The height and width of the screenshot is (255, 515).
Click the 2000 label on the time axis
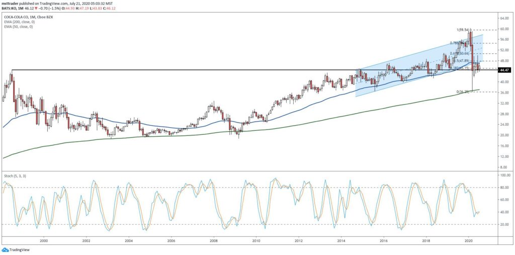pos(44,241)
